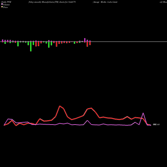Image resolution: width=167 pixels, height=167 pixels.
Task: Click the 'Daily PVM' chart title
Action: click(6, 2)
